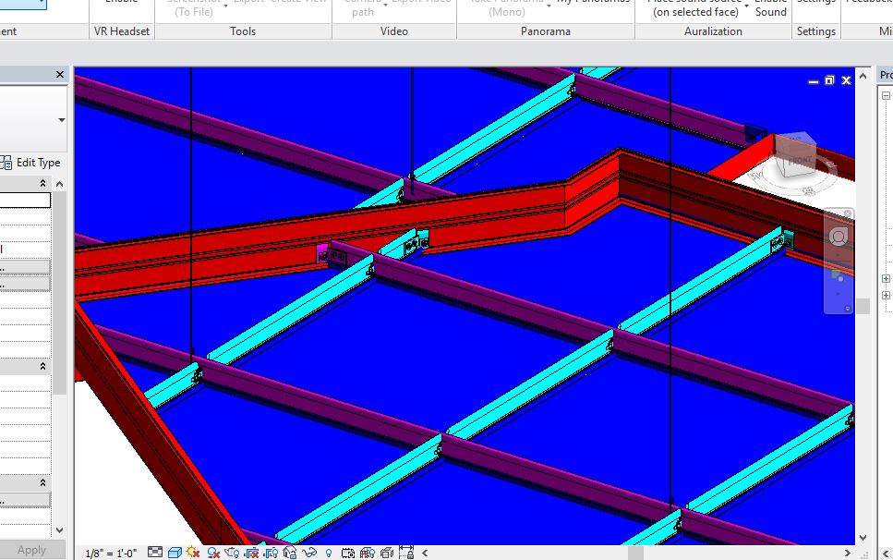
Task: Open the Show Rendering Dialog teapot icon
Action: (232, 553)
